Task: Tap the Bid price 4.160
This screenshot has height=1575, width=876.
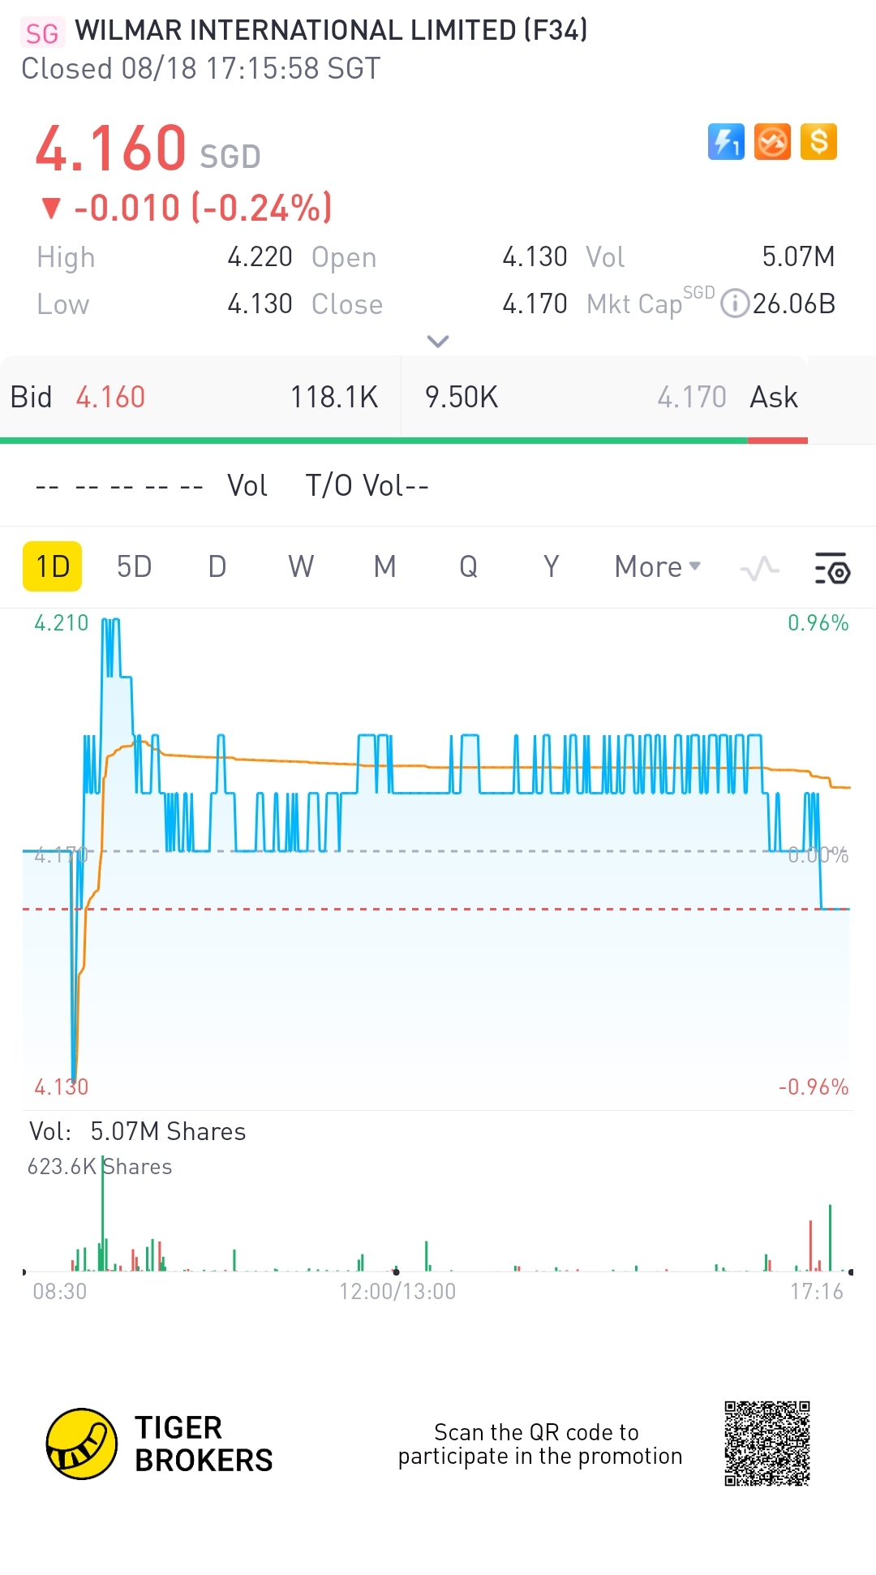Action: click(x=110, y=398)
